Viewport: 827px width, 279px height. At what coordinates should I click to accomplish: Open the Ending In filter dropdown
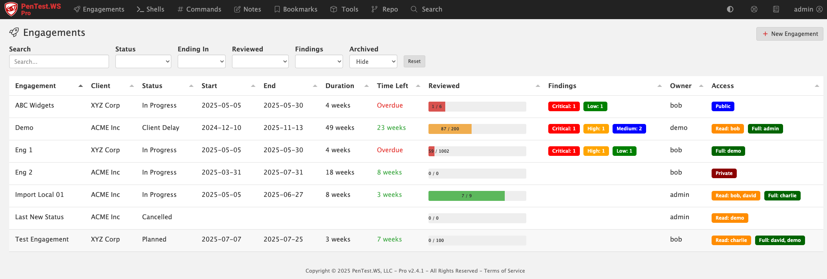pos(202,61)
